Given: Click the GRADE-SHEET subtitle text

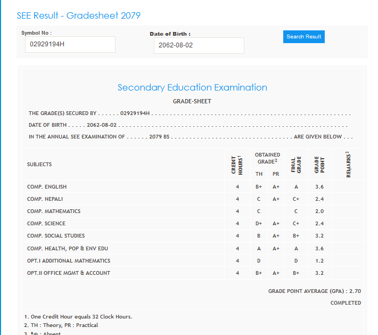Looking at the screenshot, I should [192, 101].
